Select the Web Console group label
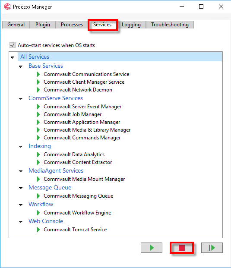 [46, 221]
